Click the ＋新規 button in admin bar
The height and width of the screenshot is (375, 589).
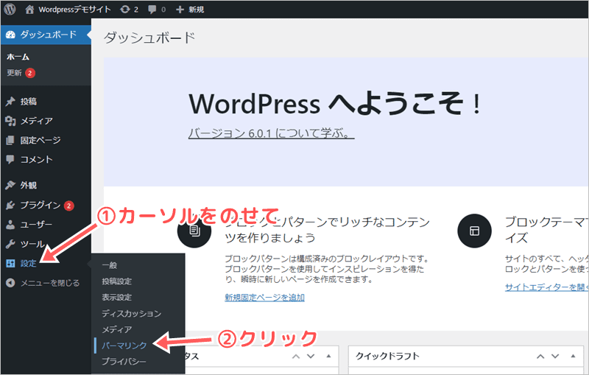click(190, 10)
